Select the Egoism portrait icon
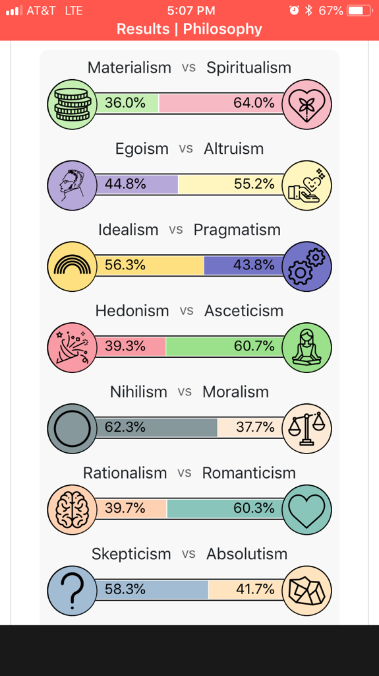Image resolution: width=379 pixels, height=676 pixels. pos(73,185)
